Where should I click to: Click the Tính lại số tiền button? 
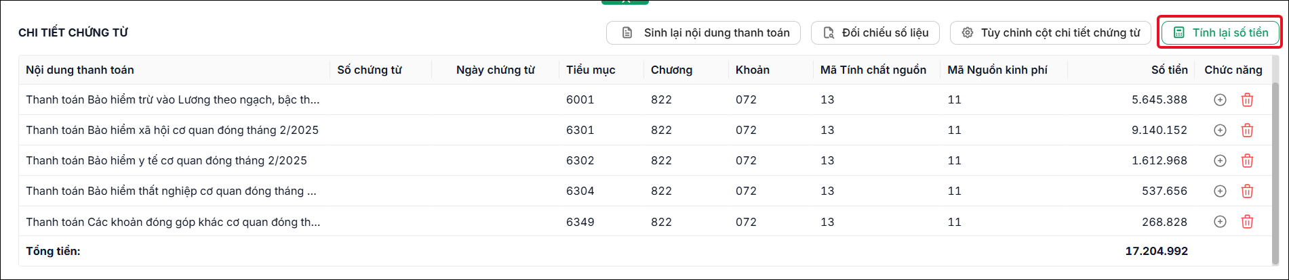(x=1220, y=32)
